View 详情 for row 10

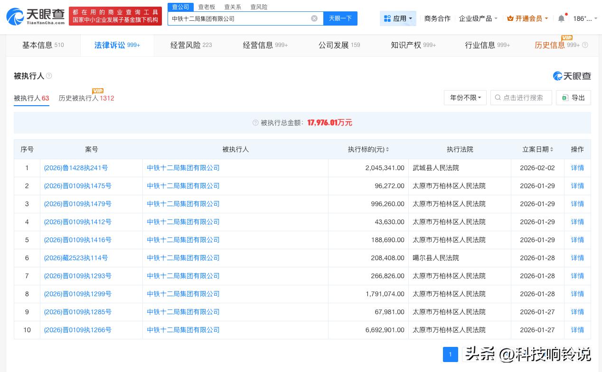pyautogui.click(x=577, y=330)
